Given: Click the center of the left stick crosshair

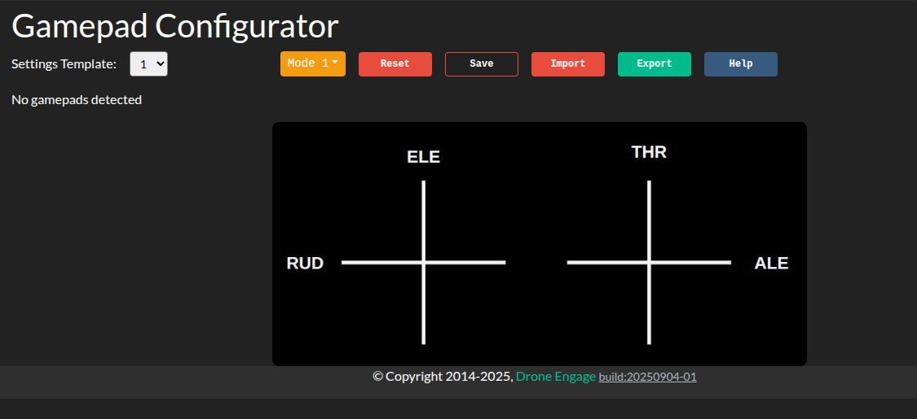Looking at the screenshot, I should pos(424,262).
